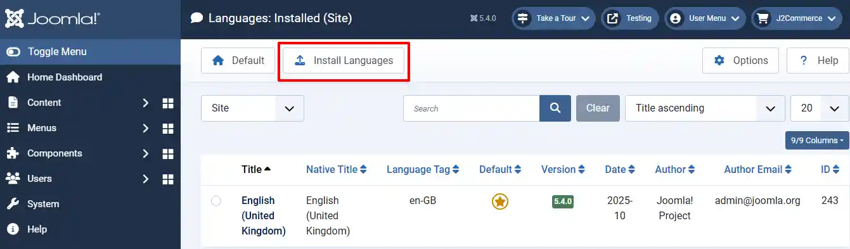Open the J2Commerce dropdown
The image size is (850, 249).
(797, 18)
